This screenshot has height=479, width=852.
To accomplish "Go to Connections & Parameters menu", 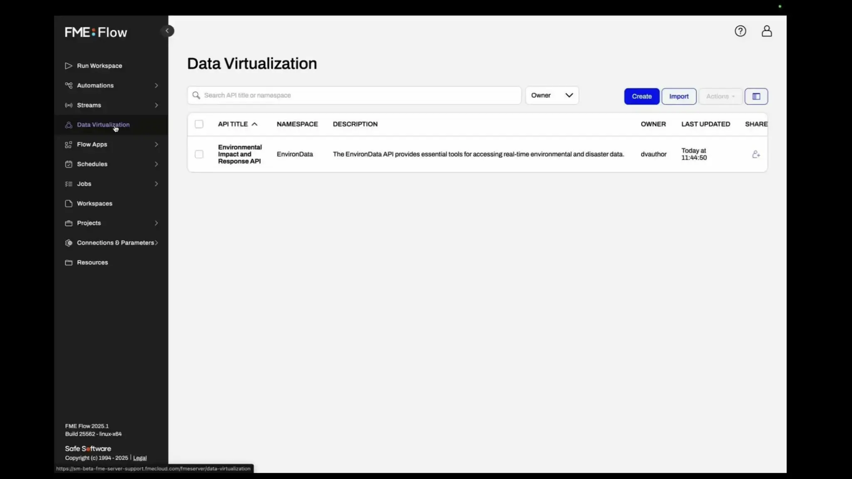I will pyautogui.click(x=115, y=243).
